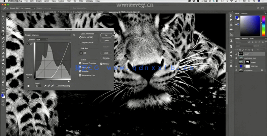Screen dimensions: 267x136
Task: Enable the Show Clipping checkbox
Action: click(x=57, y=86)
